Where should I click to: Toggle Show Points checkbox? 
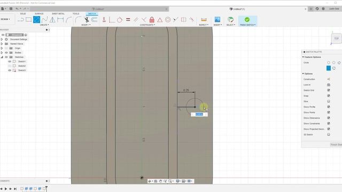pyautogui.click(x=329, y=113)
